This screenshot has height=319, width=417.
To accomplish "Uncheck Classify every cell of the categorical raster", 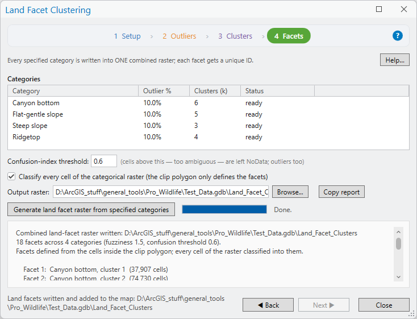I will tap(11, 176).
